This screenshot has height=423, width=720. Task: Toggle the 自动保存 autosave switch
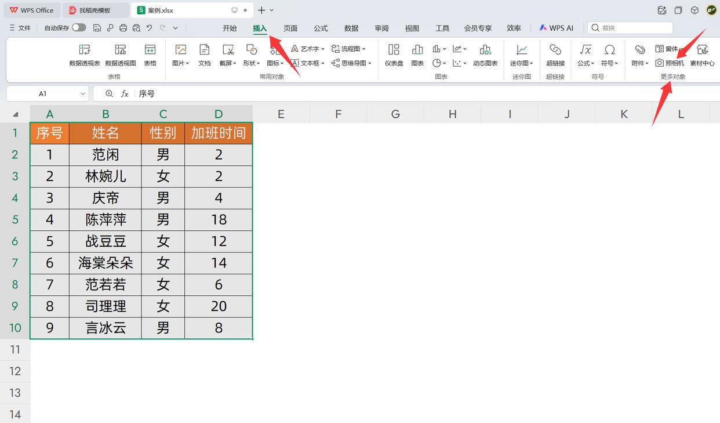point(79,27)
